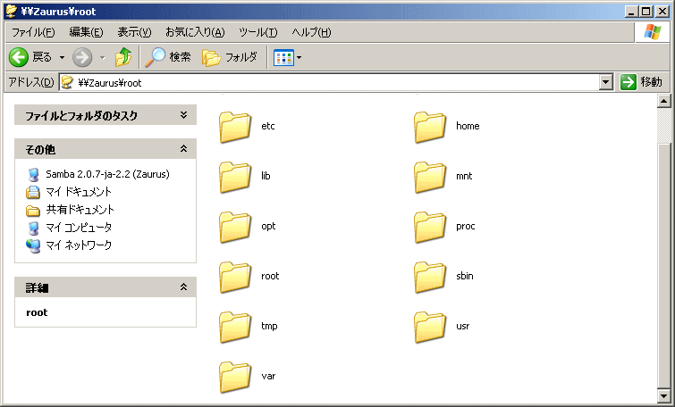Select the etc folder icon
The height and width of the screenshot is (407, 675).
pyautogui.click(x=235, y=127)
